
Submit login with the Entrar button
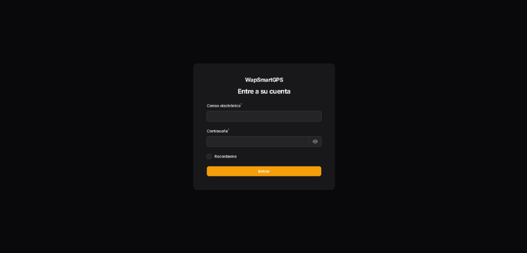[x=264, y=171]
